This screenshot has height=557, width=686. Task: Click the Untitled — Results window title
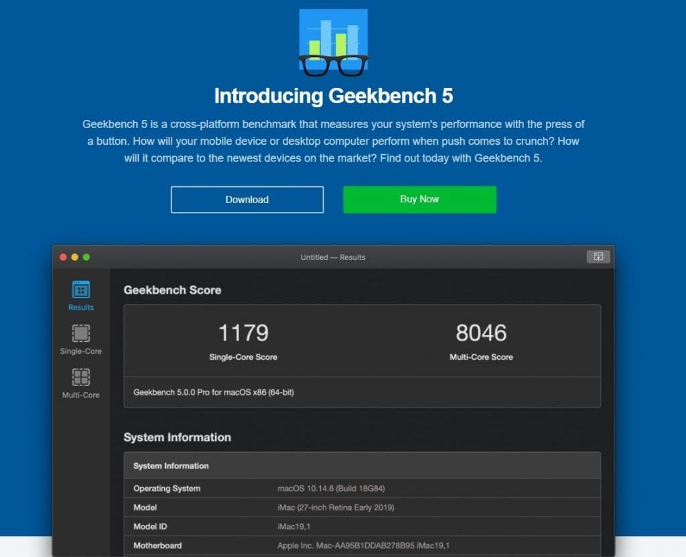[x=333, y=257]
